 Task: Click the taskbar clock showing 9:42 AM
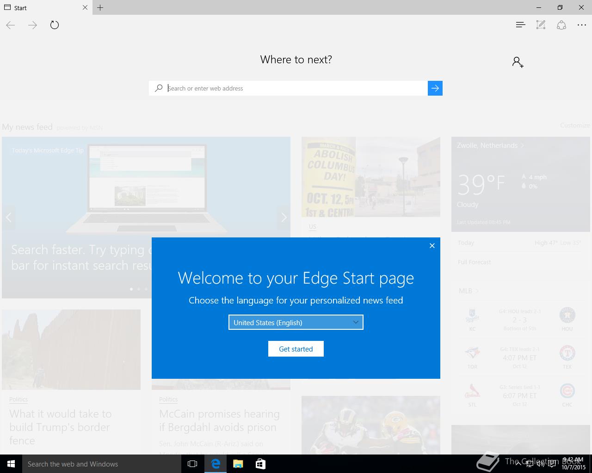pyautogui.click(x=573, y=464)
